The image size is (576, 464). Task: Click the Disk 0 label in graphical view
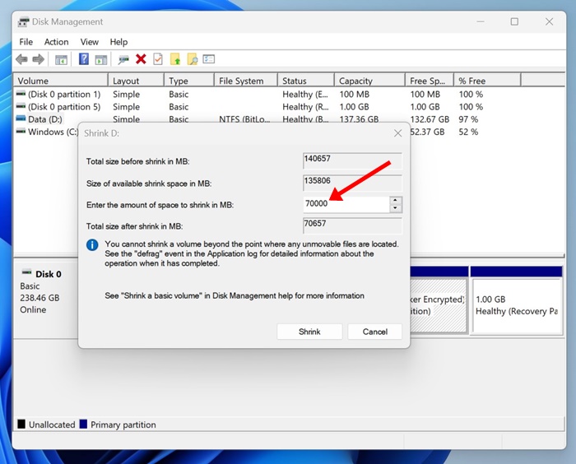(x=48, y=274)
